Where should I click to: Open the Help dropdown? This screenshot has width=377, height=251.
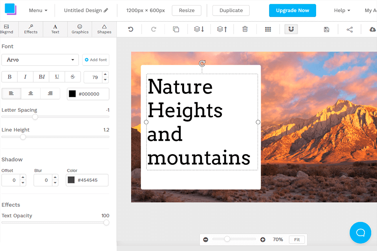pyautogui.click(x=342, y=11)
